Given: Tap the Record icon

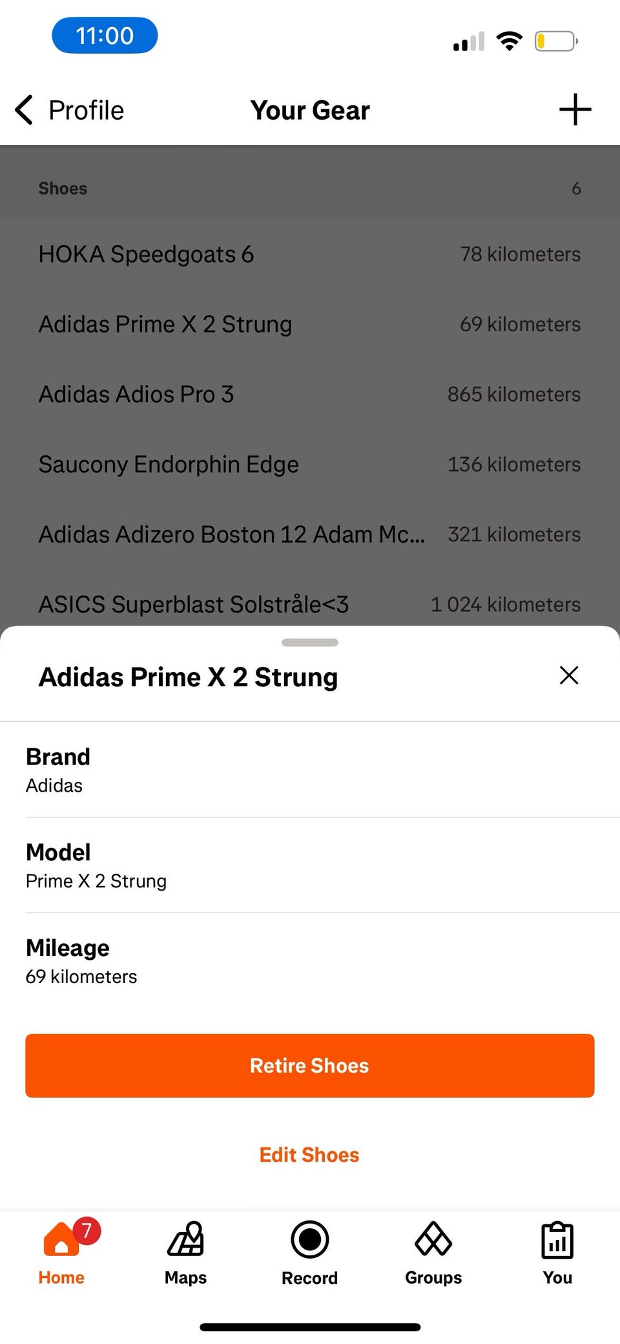Looking at the screenshot, I should [x=310, y=1240].
